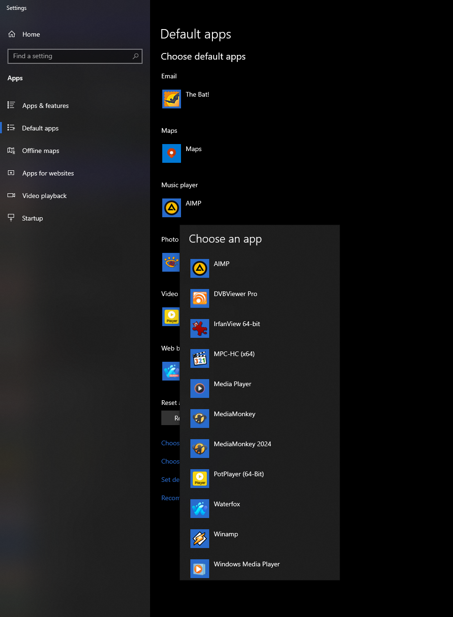Change the default Maps app
The height and width of the screenshot is (617, 453).
click(x=182, y=153)
